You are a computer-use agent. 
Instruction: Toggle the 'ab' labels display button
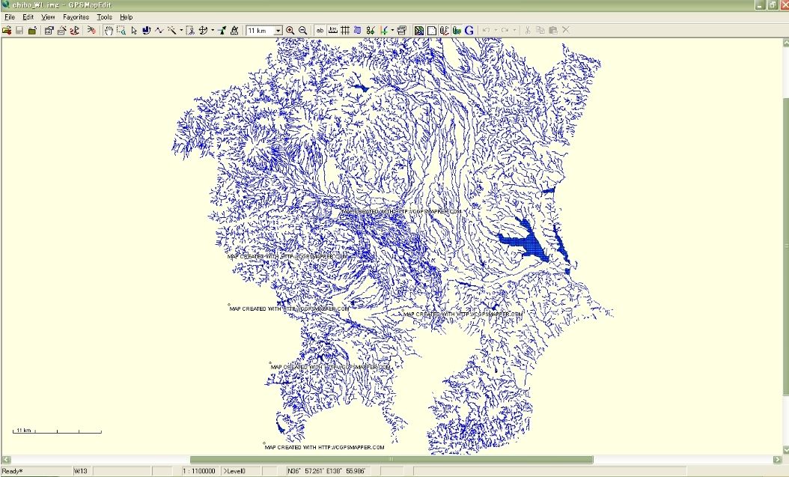(x=320, y=30)
